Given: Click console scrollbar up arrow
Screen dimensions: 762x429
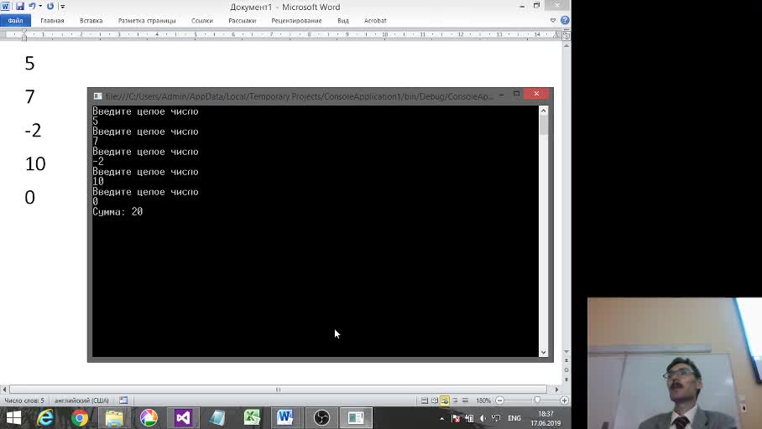Looking at the screenshot, I should point(543,111).
